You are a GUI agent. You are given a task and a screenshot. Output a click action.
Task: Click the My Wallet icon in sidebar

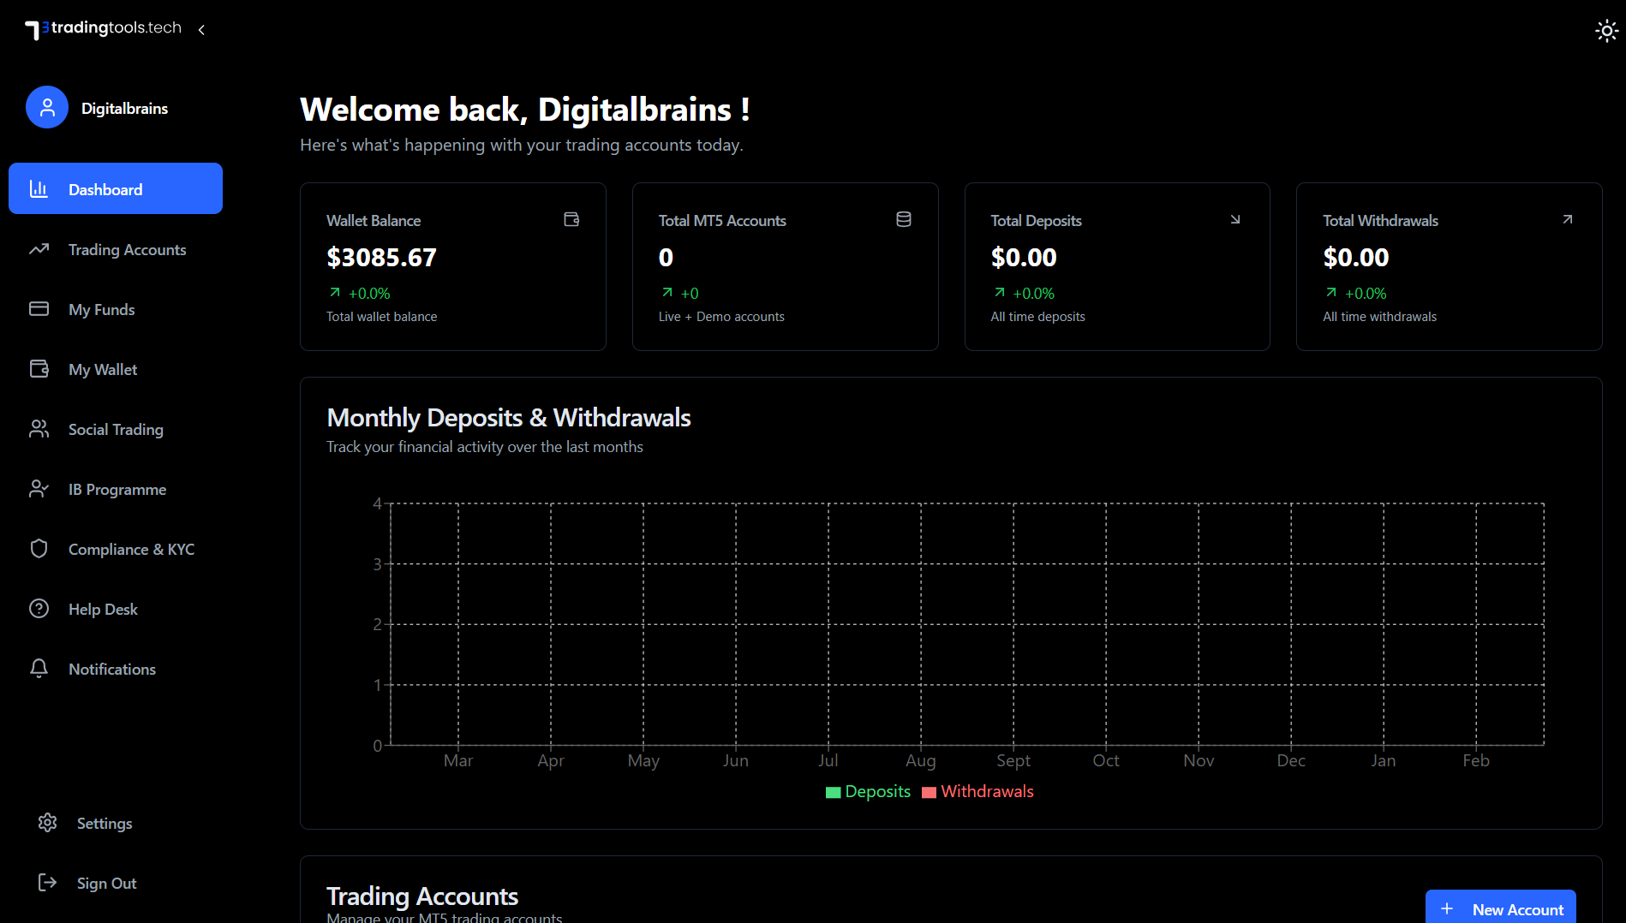39,369
